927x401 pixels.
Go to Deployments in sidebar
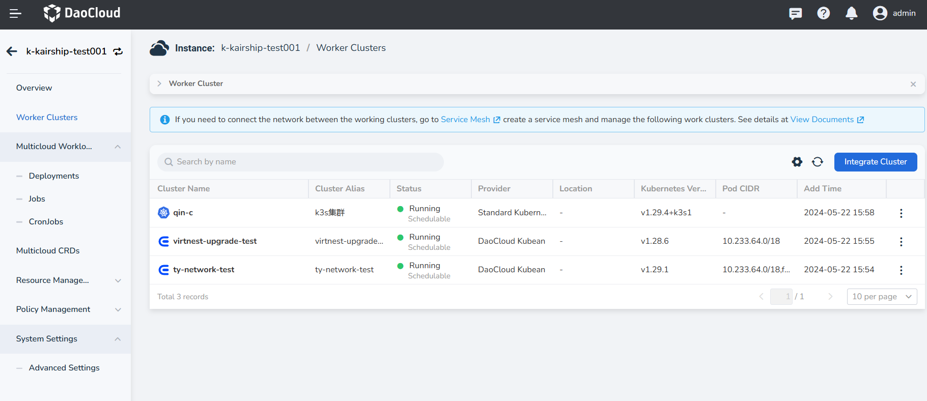coord(54,176)
